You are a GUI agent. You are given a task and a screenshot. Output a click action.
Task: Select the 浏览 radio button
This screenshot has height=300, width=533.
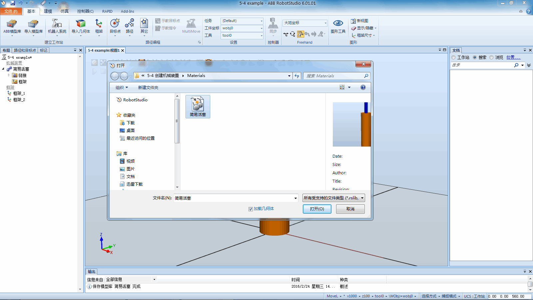tap(491, 57)
